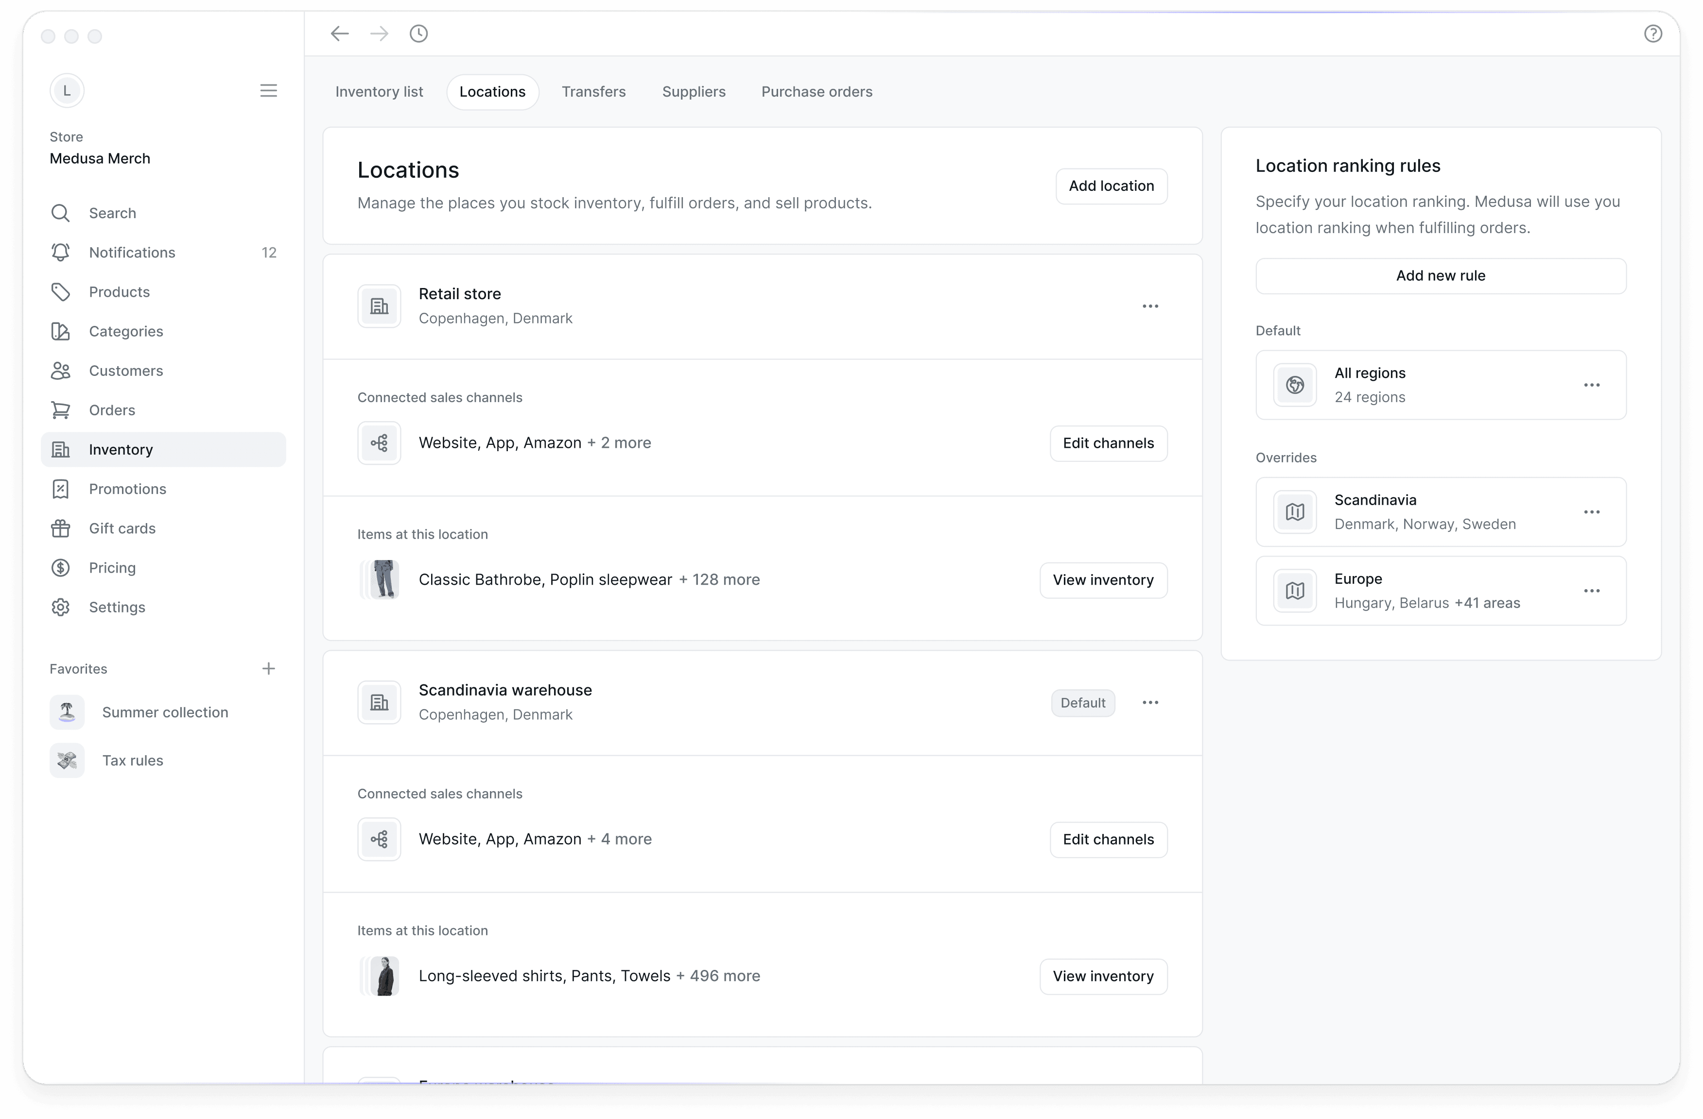The width and height of the screenshot is (1703, 1119).
Task: Edit channels for Retail store
Action: 1108,442
